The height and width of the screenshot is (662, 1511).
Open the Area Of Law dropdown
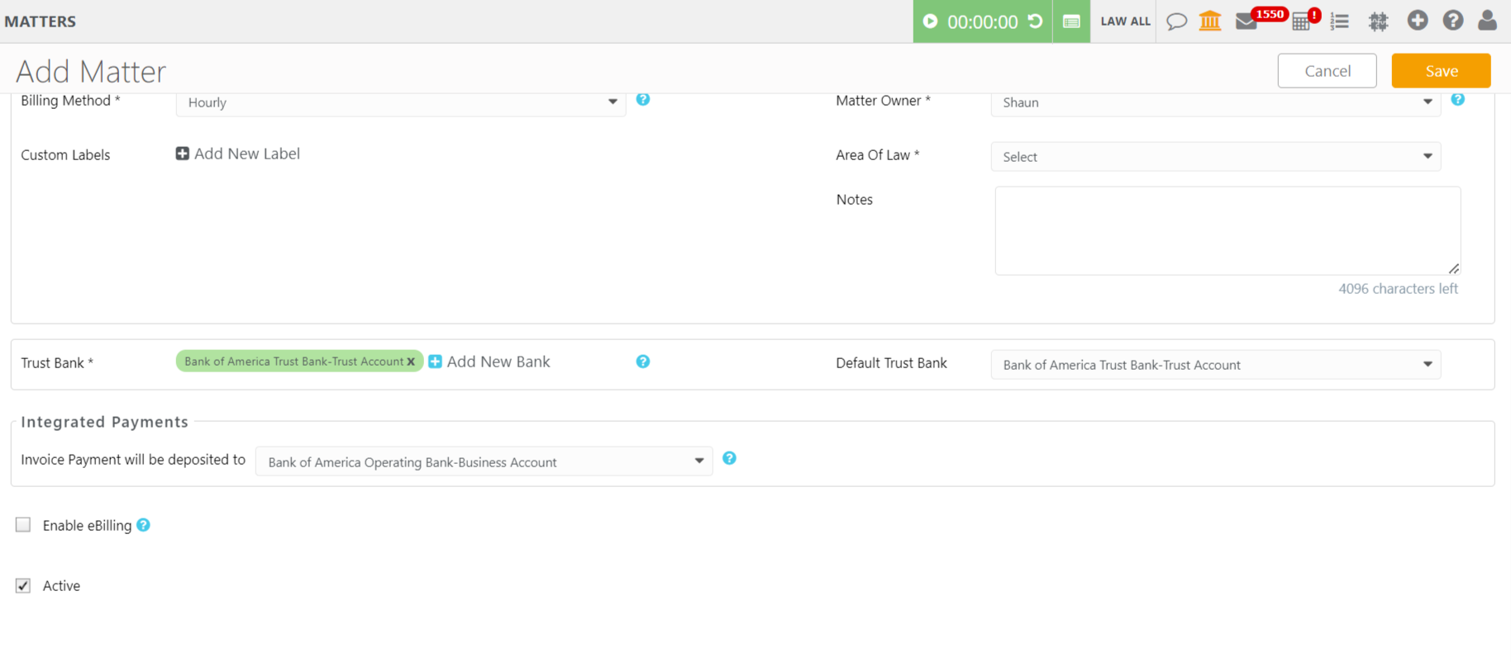(x=1215, y=157)
